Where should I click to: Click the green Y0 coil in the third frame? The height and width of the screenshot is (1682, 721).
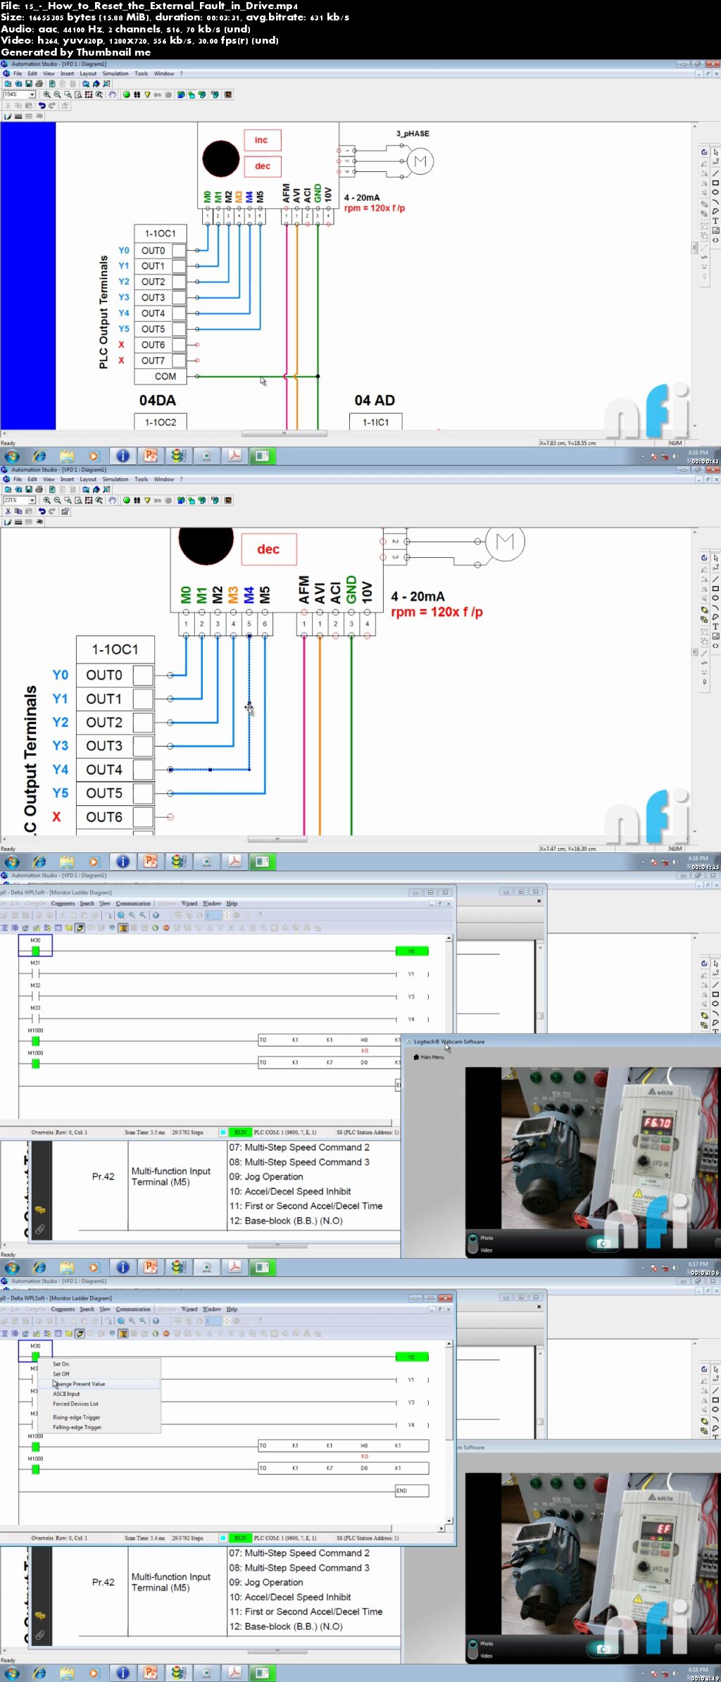tap(412, 951)
